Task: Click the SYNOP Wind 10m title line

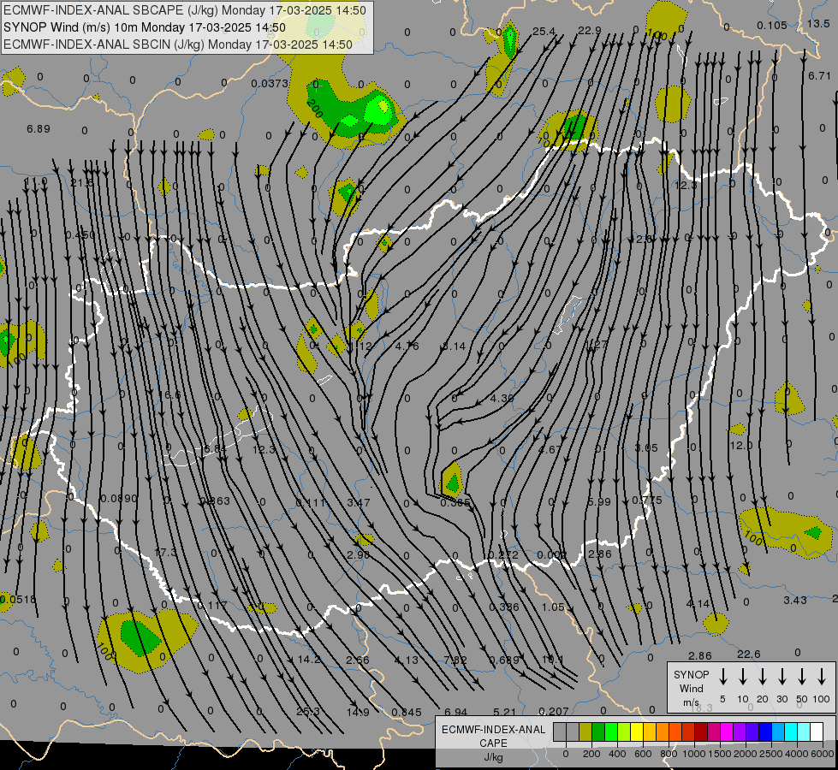Action: pos(145,27)
